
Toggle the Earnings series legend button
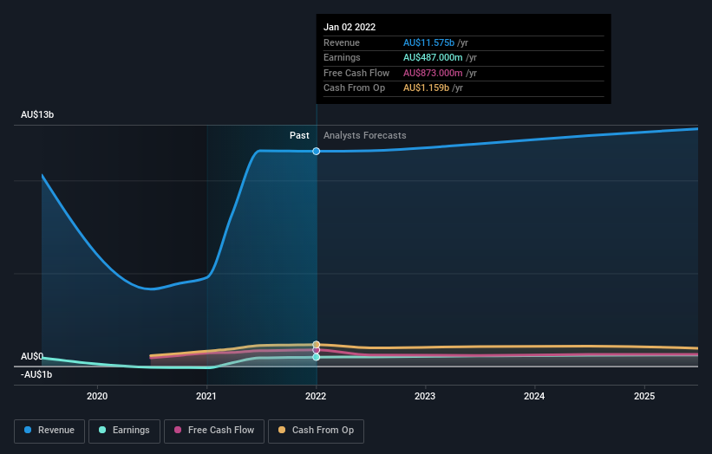point(124,431)
